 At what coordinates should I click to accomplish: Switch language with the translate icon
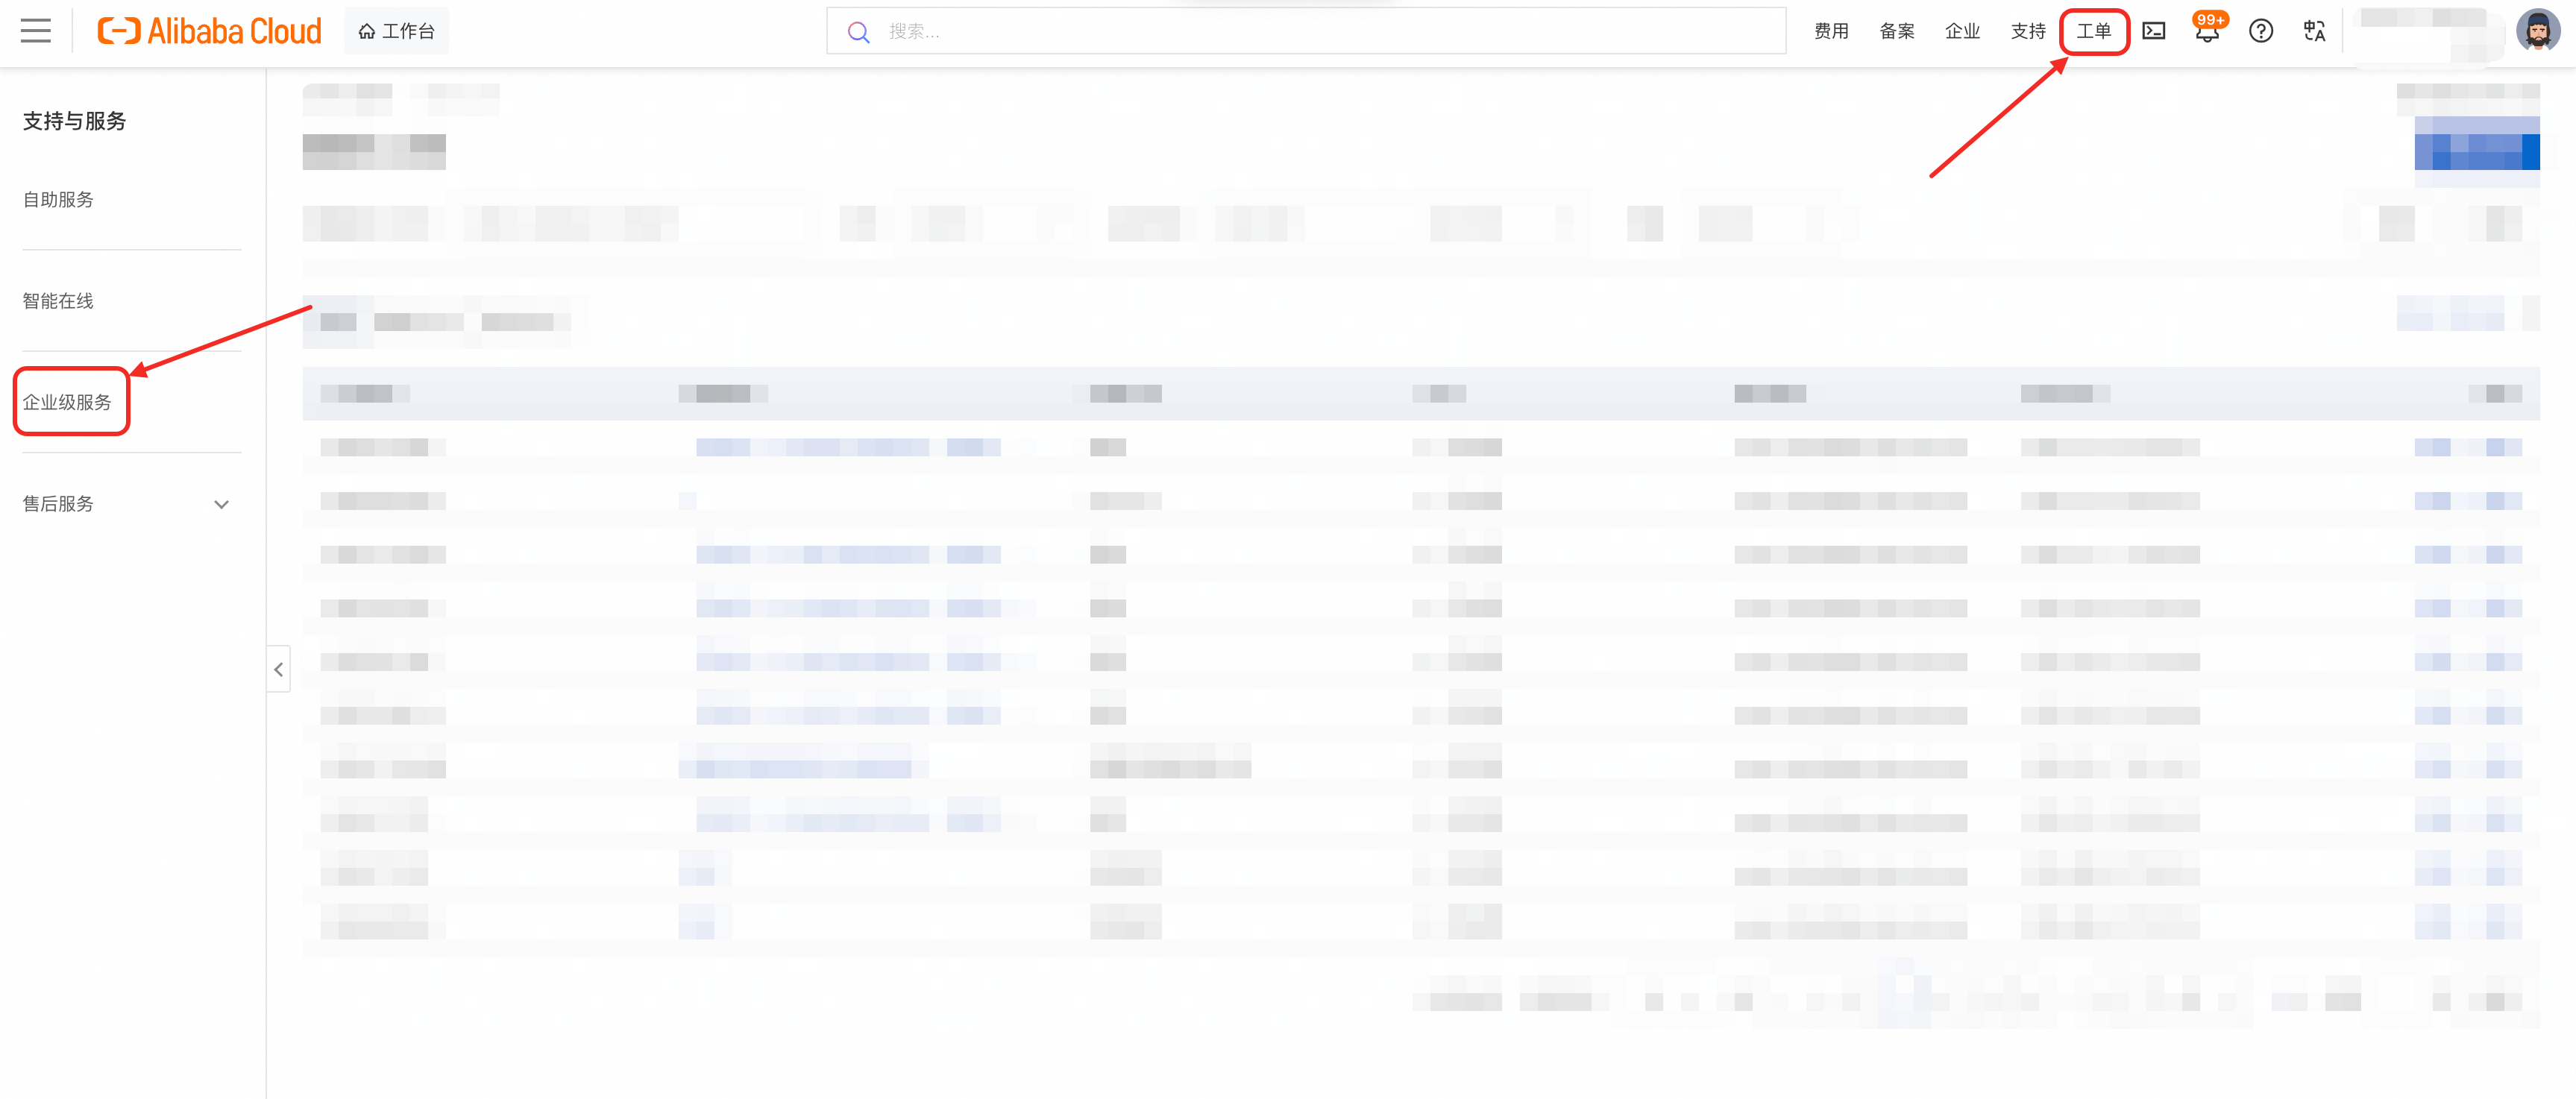pos(2314,31)
